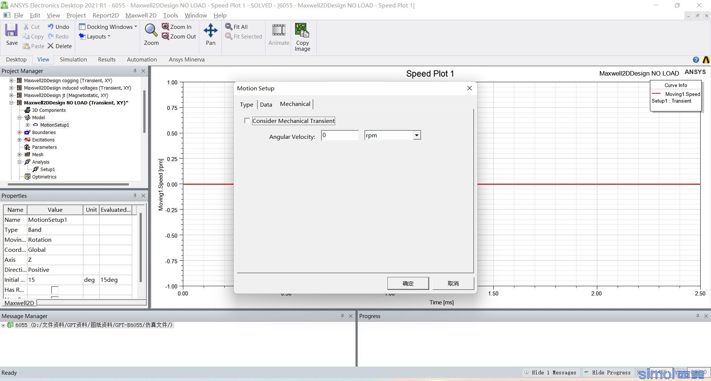Screen dimensions: 711x381
Task: Open the Automation ribbon tab
Action: click(x=142, y=59)
